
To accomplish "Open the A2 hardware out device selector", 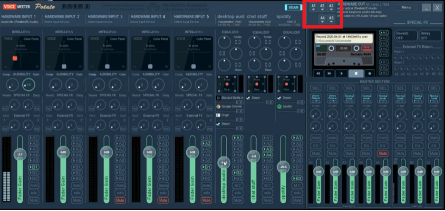I will click(322, 7).
